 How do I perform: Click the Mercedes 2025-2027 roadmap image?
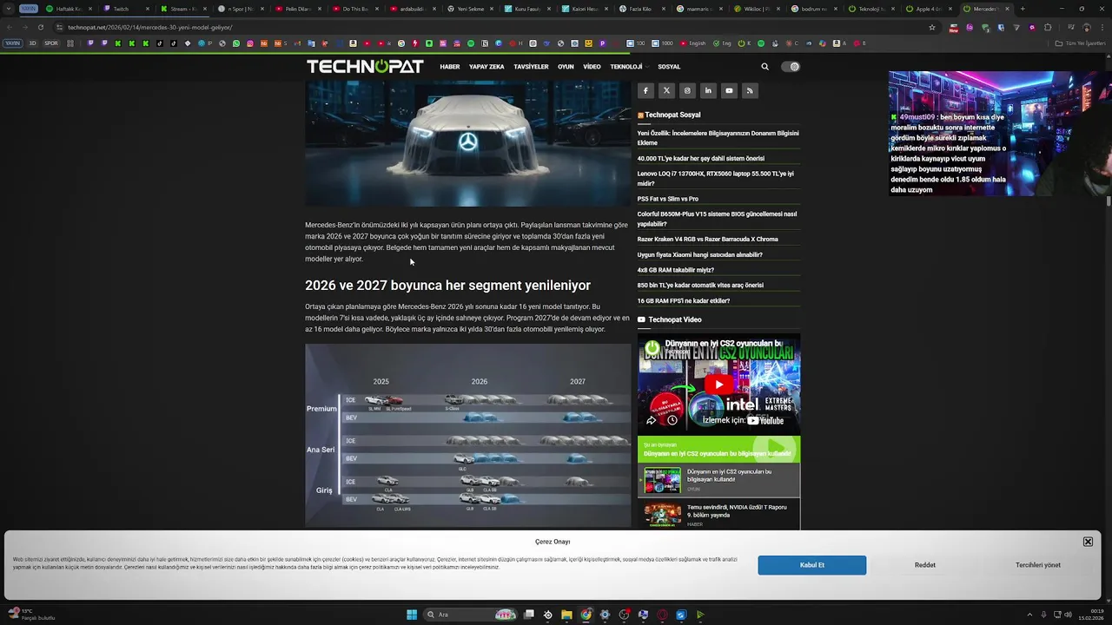[467, 436]
